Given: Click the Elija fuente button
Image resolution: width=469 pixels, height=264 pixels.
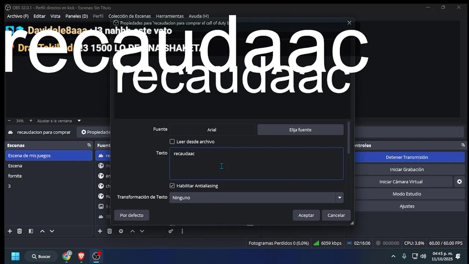Looking at the screenshot, I should [300, 129].
